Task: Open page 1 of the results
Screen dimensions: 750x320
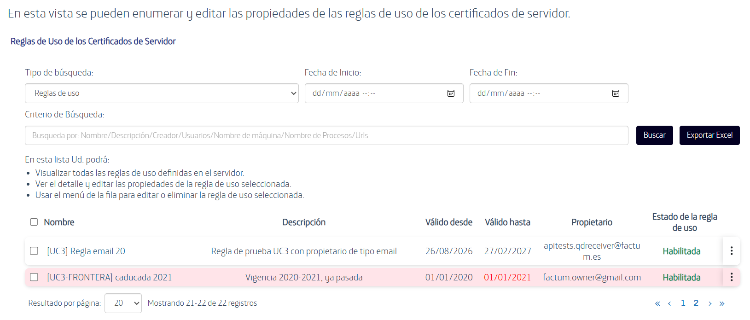Action: [683, 303]
